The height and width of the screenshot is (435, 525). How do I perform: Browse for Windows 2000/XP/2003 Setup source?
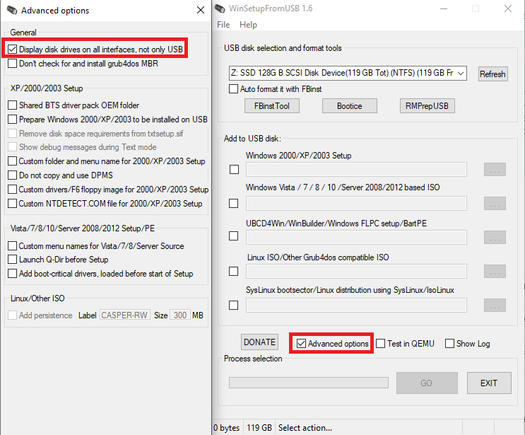click(495, 170)
